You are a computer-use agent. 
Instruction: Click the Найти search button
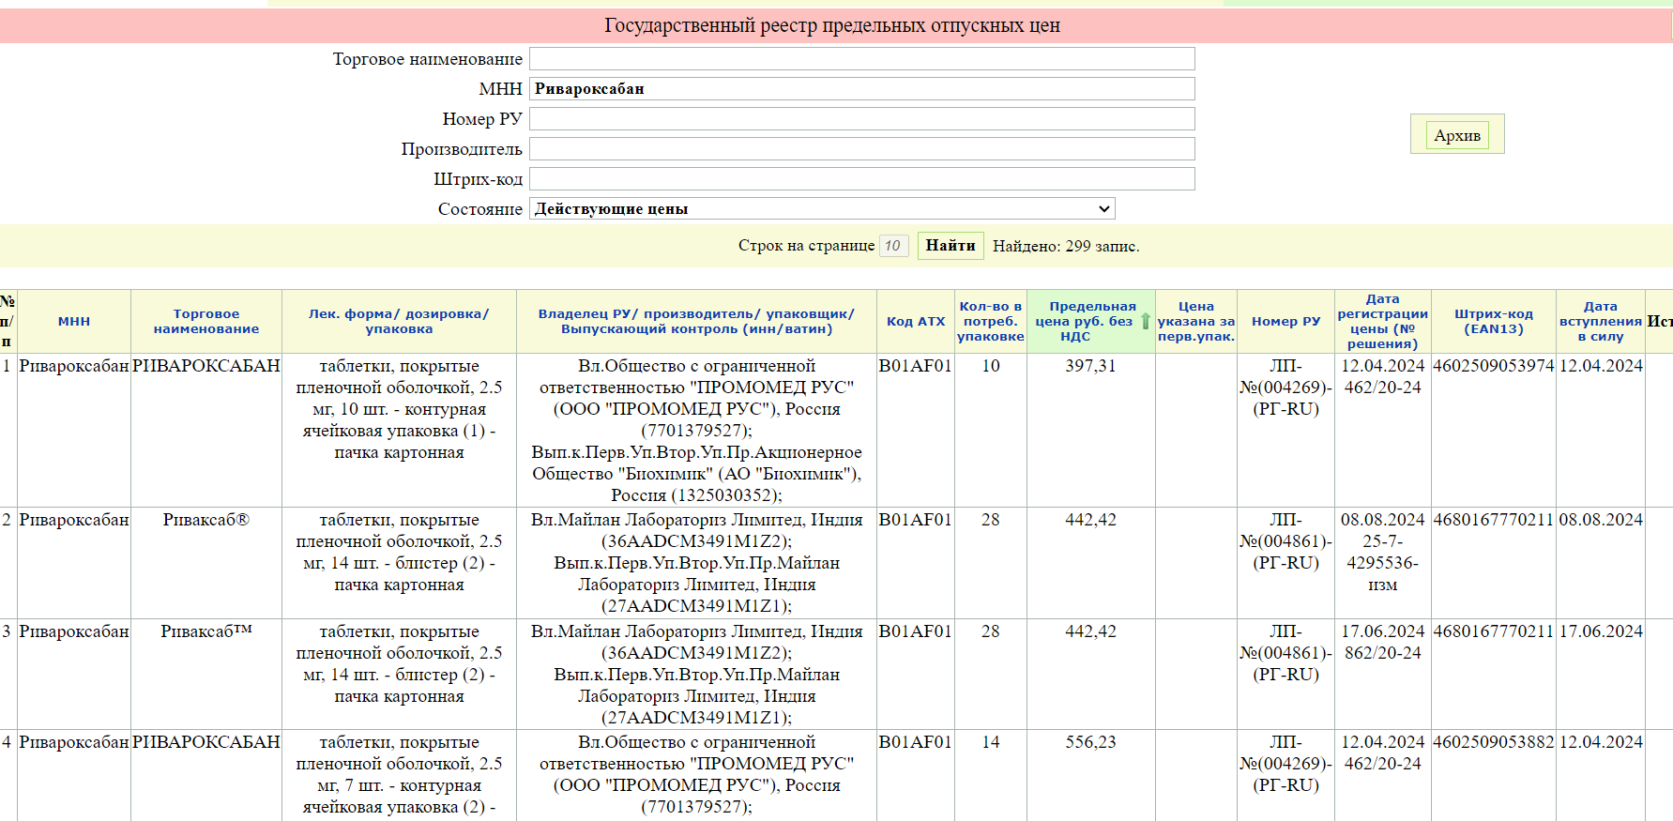[x=950, y=246]
